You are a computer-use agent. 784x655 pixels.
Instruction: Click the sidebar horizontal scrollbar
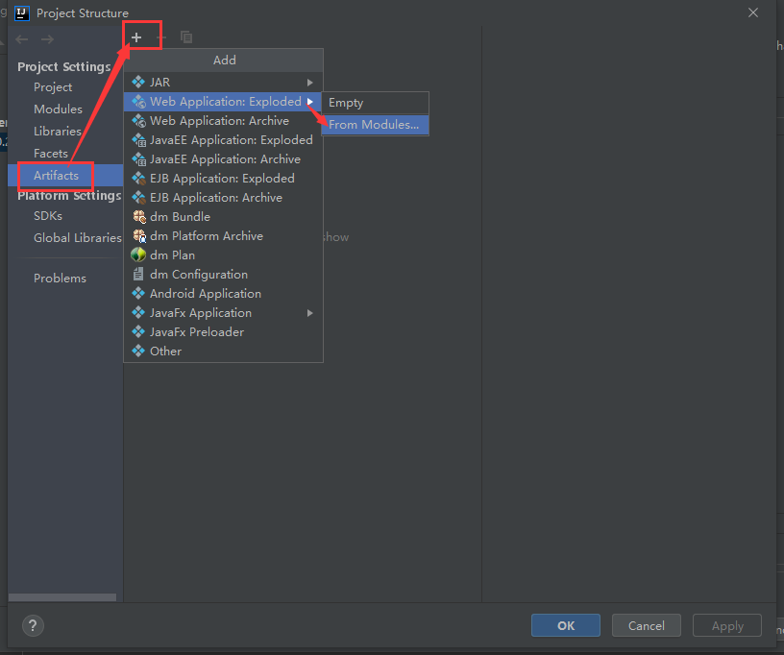[x=62, y=597]
